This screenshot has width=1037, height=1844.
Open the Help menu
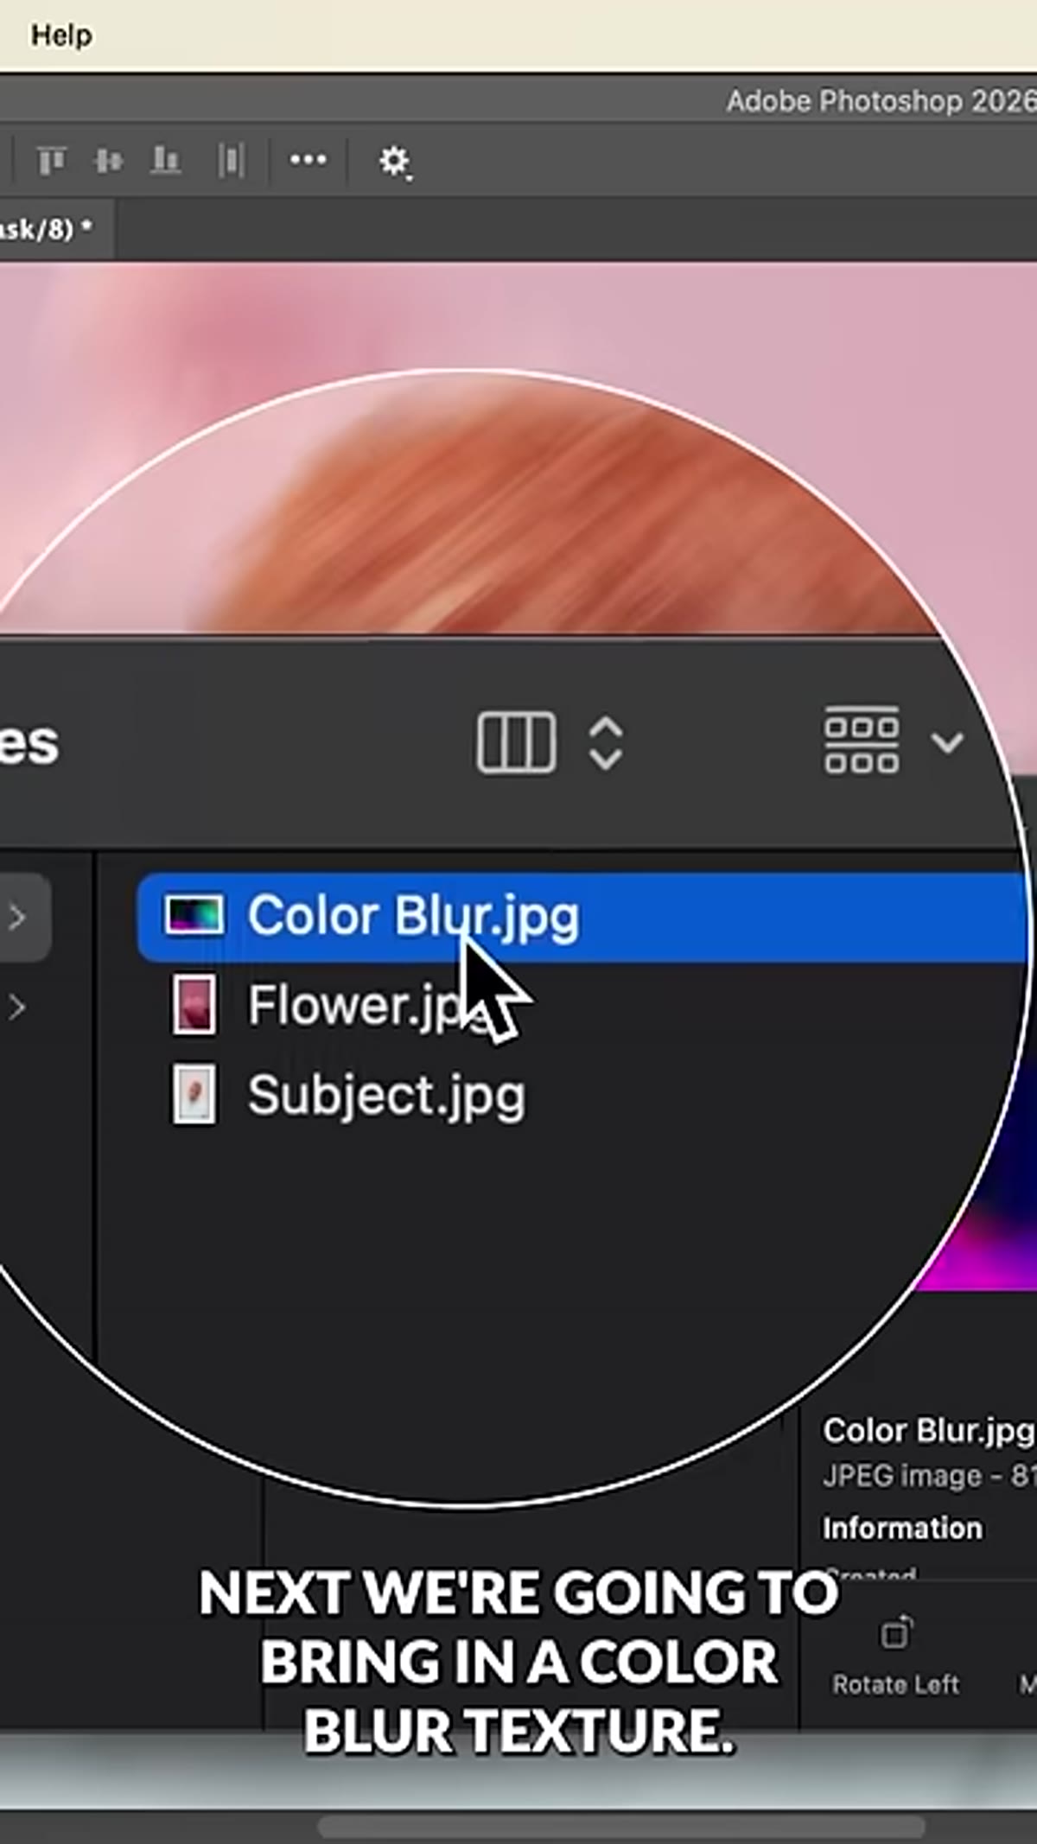[61, 35]
